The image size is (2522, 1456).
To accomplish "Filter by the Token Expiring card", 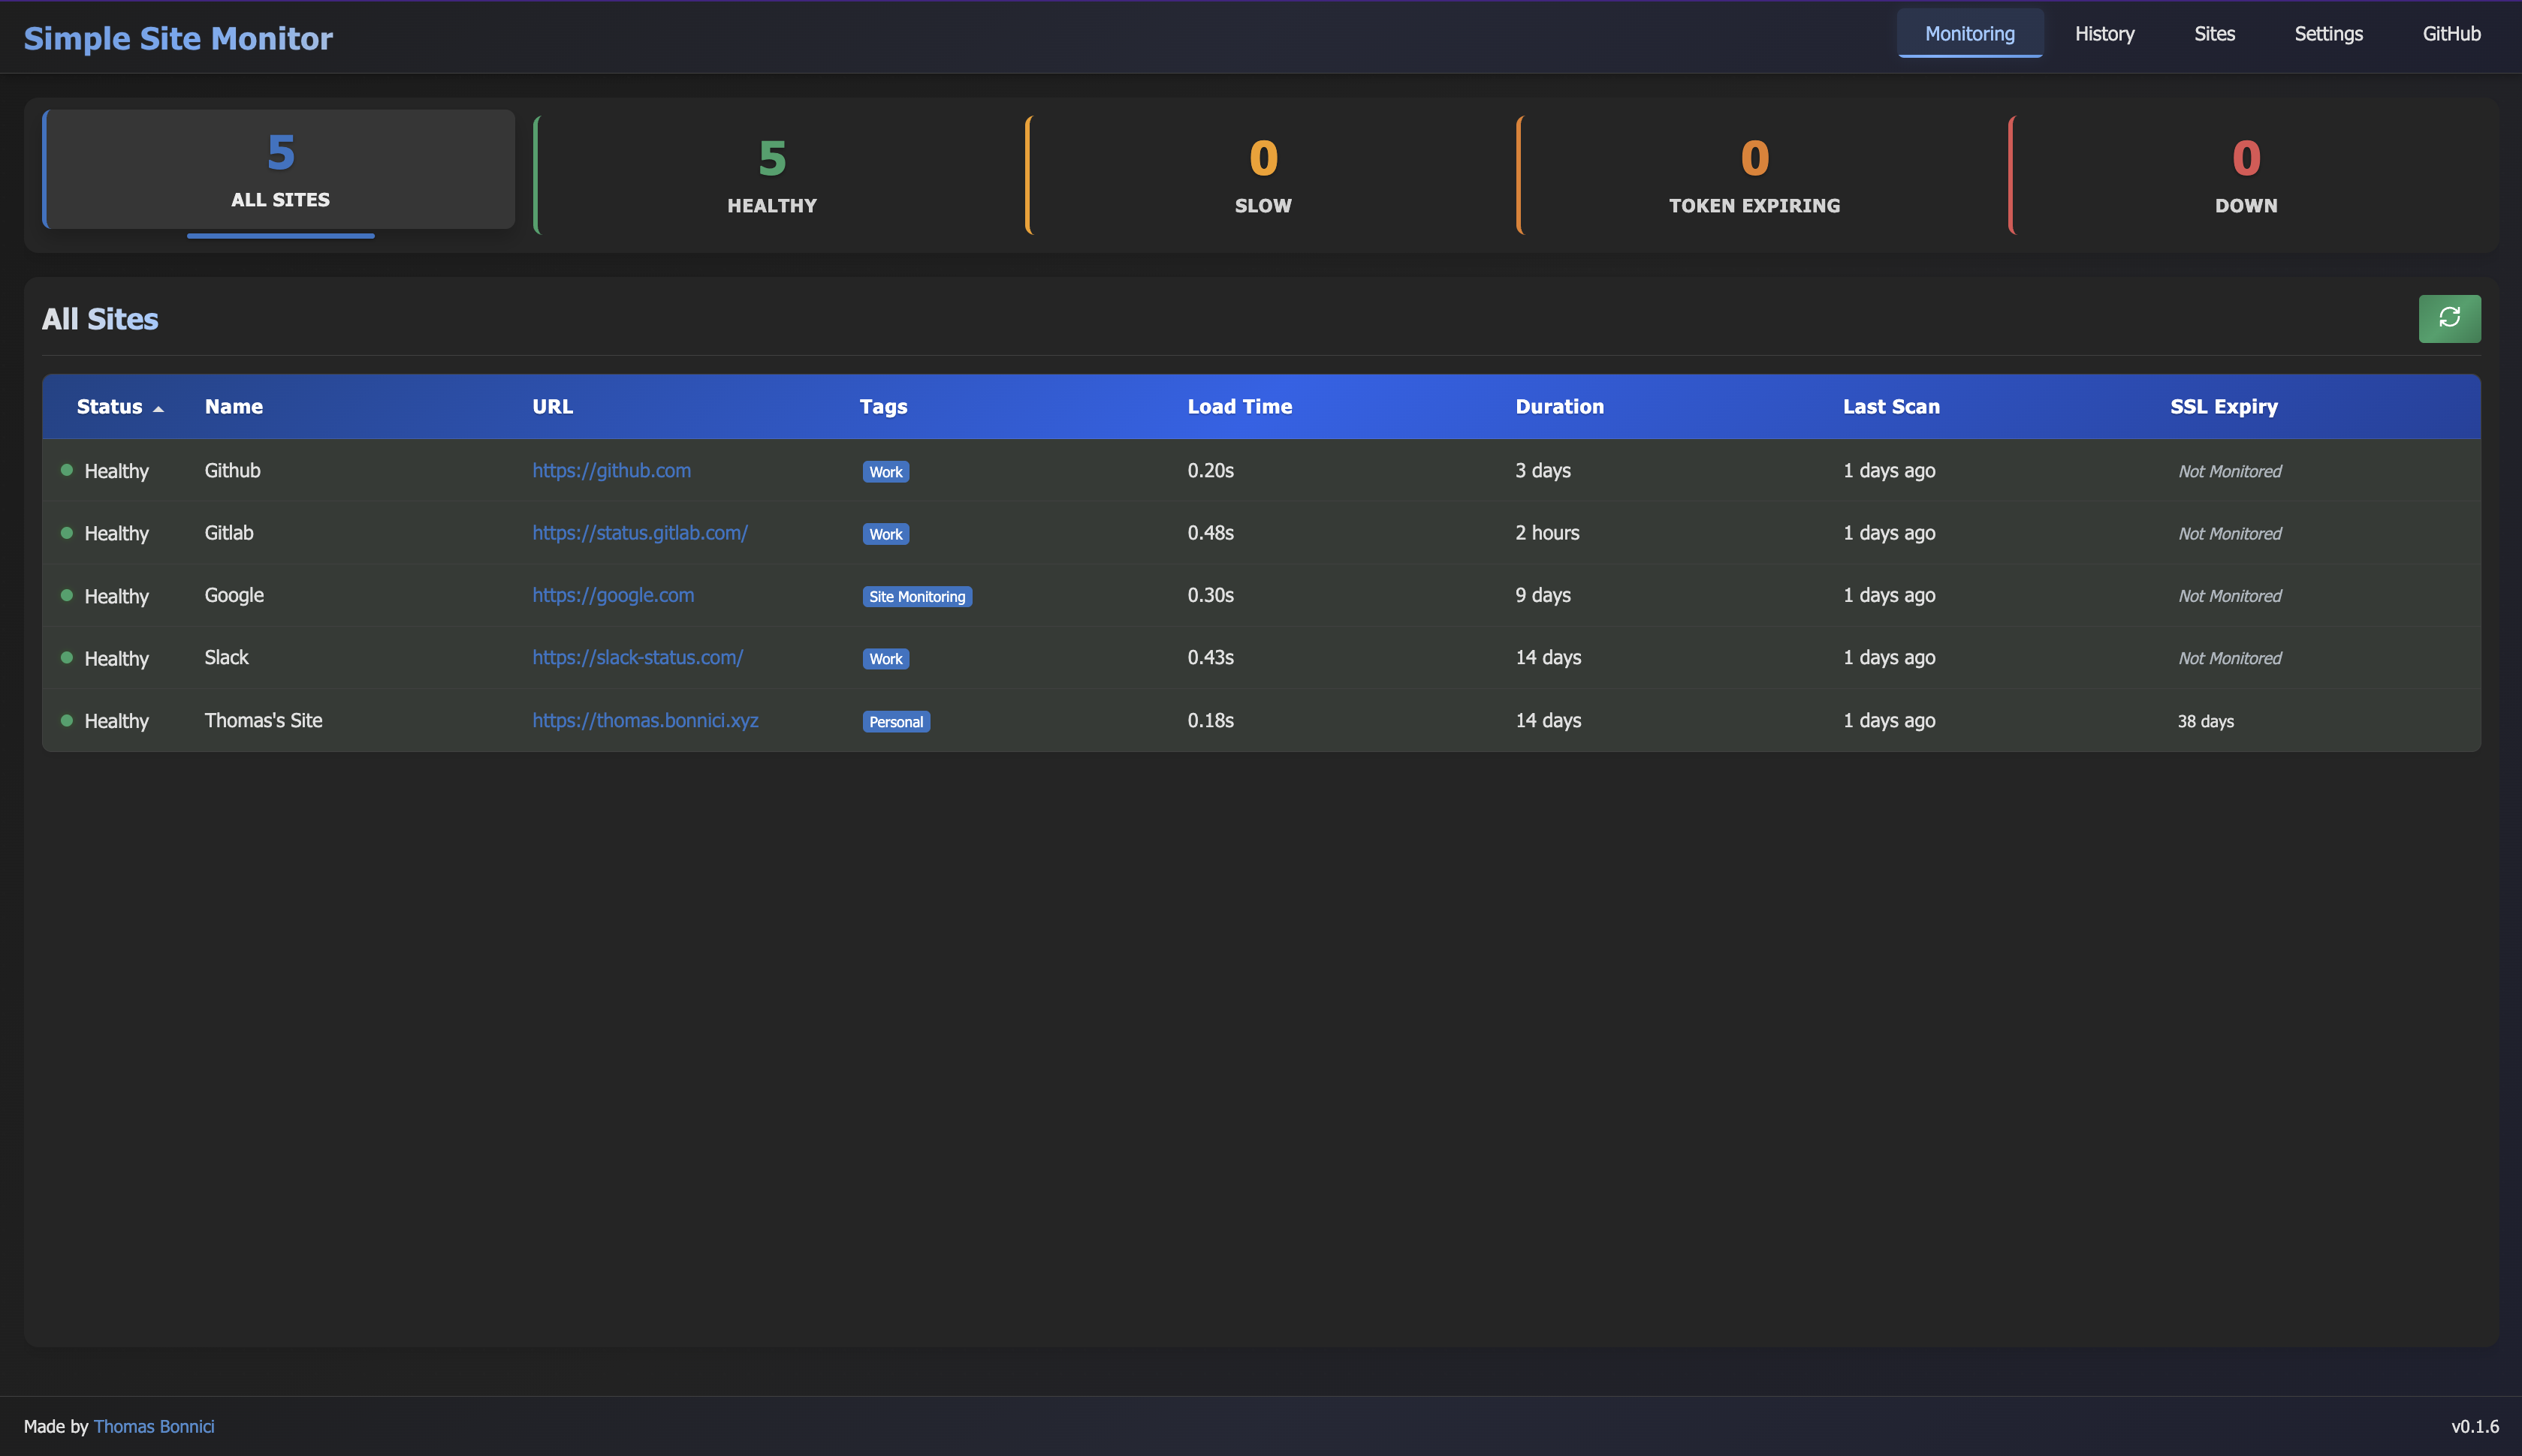I will click(x=1754, y=175).
